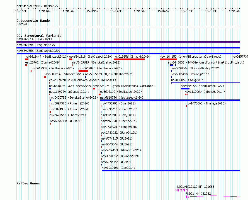Open the nsv5459619 (ByrskaBishop2022) label
Image resolution: width=248 pixels, height=200 pixels.
click(x=96, y=62)
